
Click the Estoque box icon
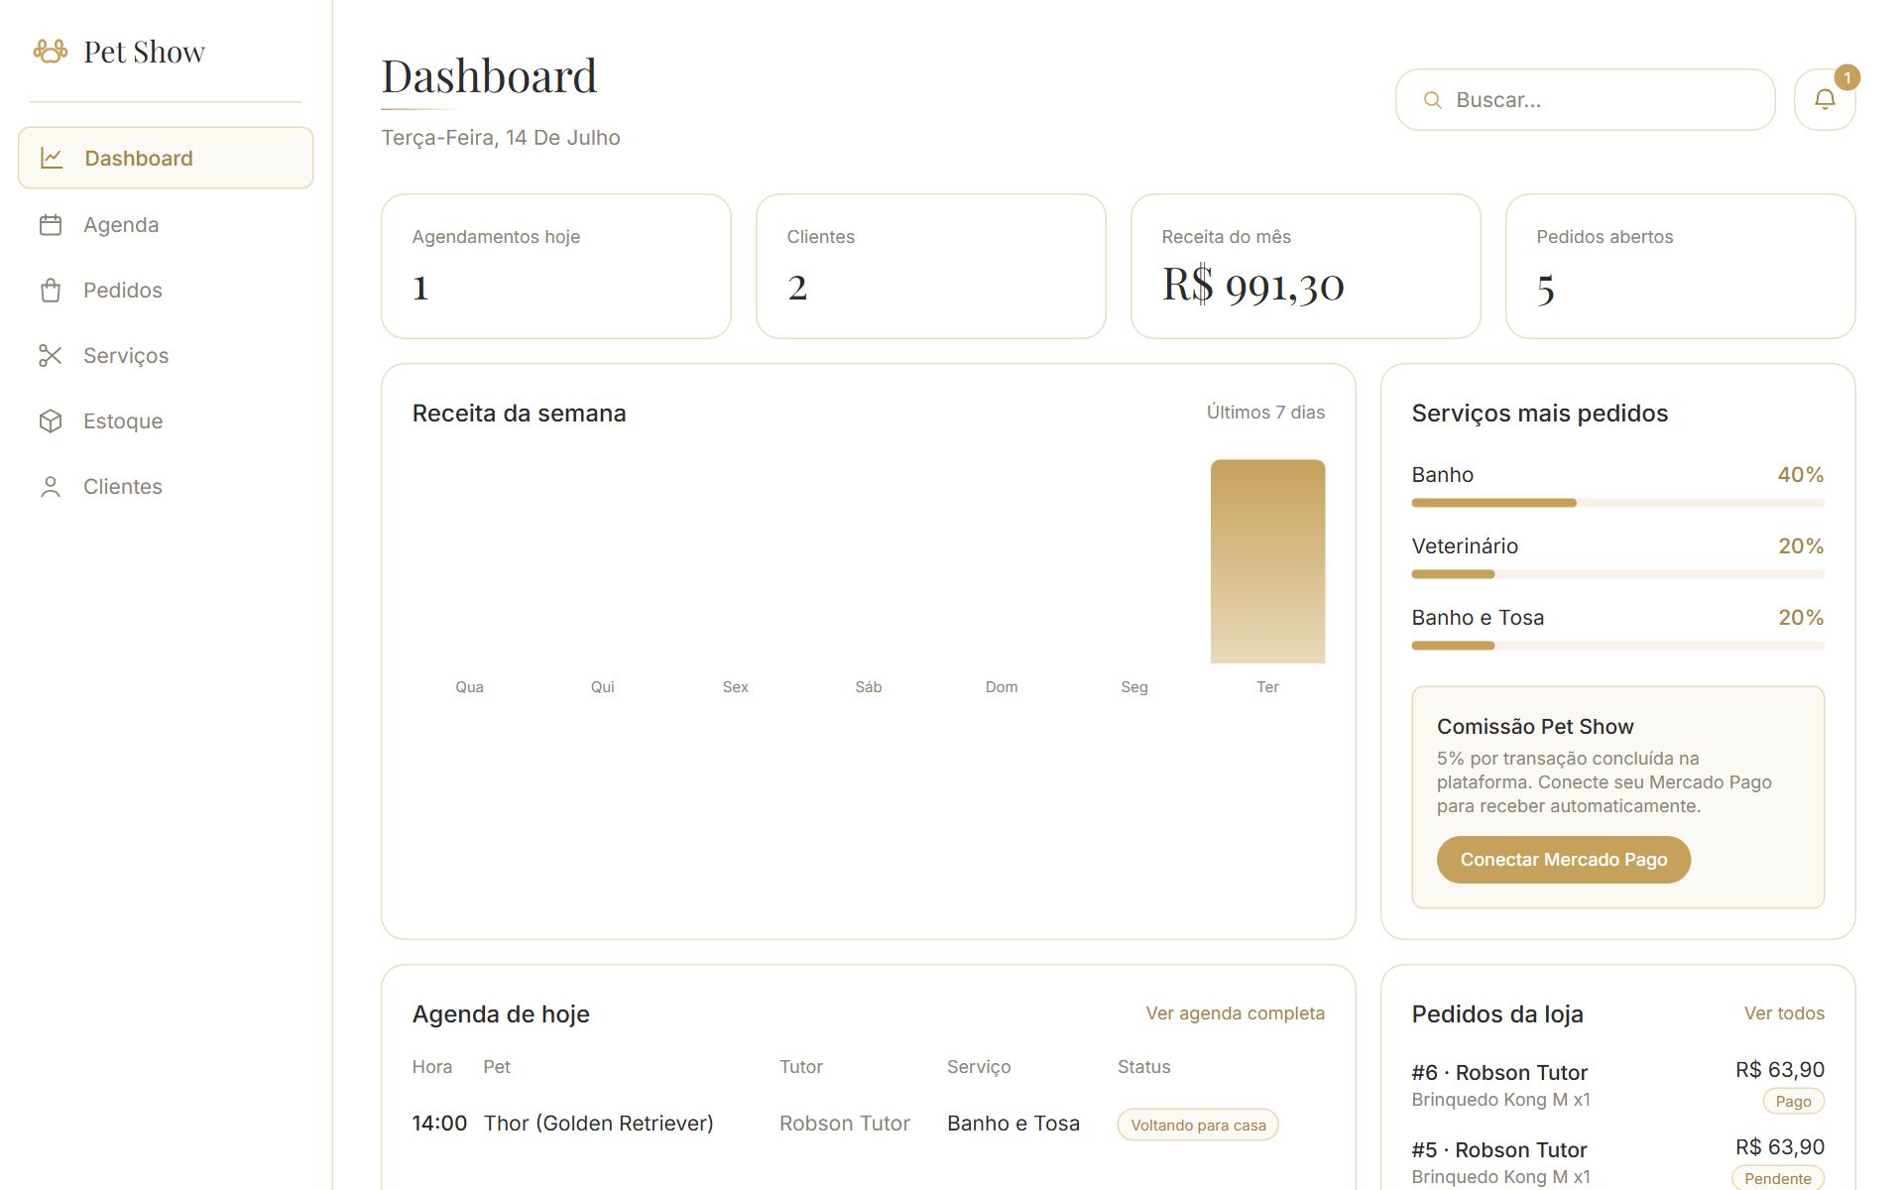(x=51, y=421)
